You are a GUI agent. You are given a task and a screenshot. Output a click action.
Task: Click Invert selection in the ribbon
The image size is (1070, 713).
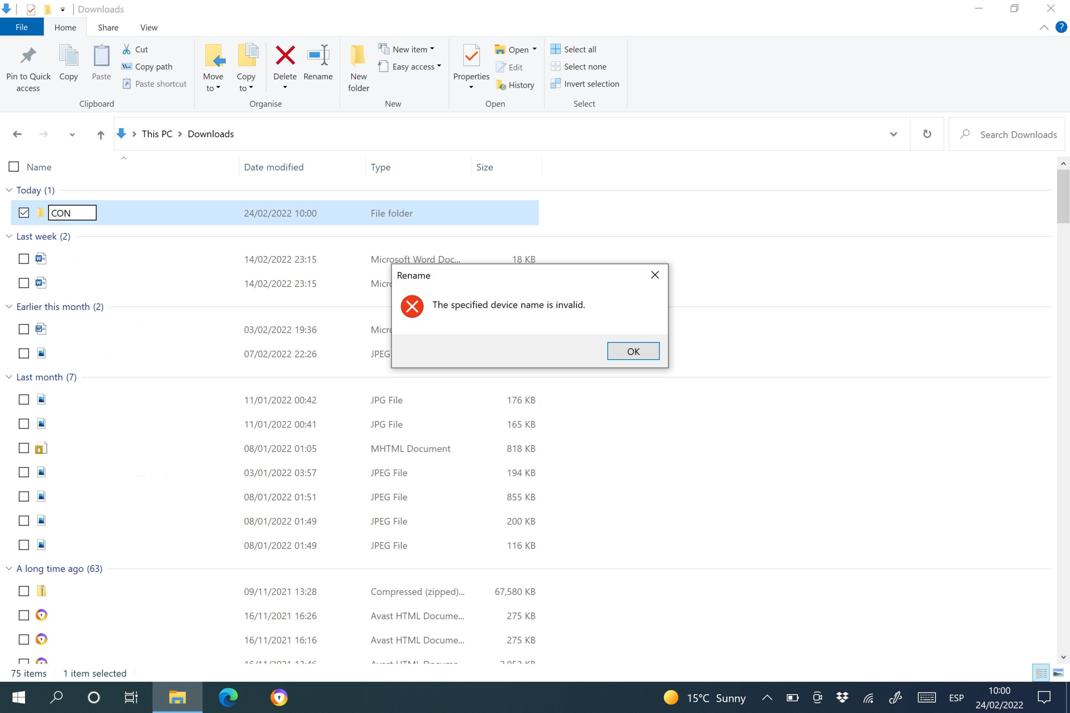pos(585,84)
